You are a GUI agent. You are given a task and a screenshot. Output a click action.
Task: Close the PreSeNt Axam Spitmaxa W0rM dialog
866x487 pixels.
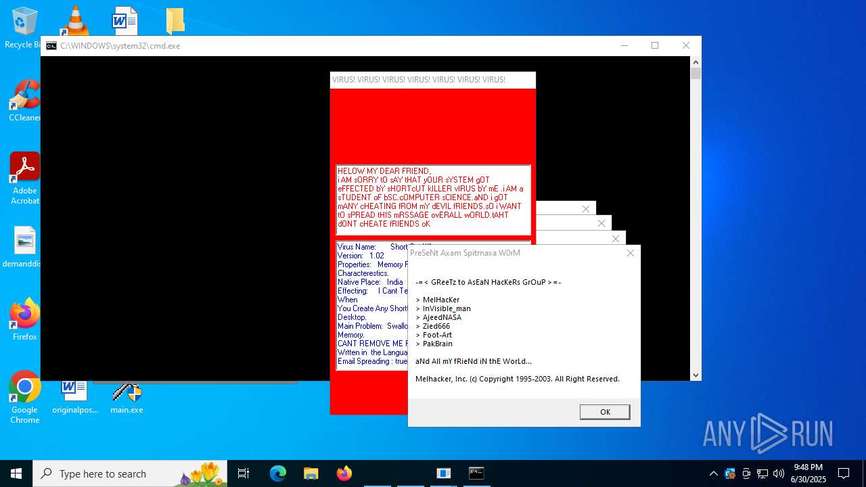pyautogui.click(x=631, y=253)
